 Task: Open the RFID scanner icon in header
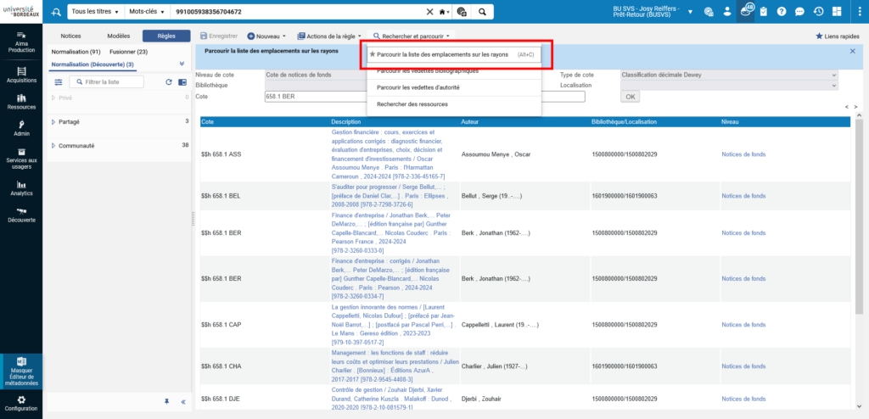[x=709, y=12]
